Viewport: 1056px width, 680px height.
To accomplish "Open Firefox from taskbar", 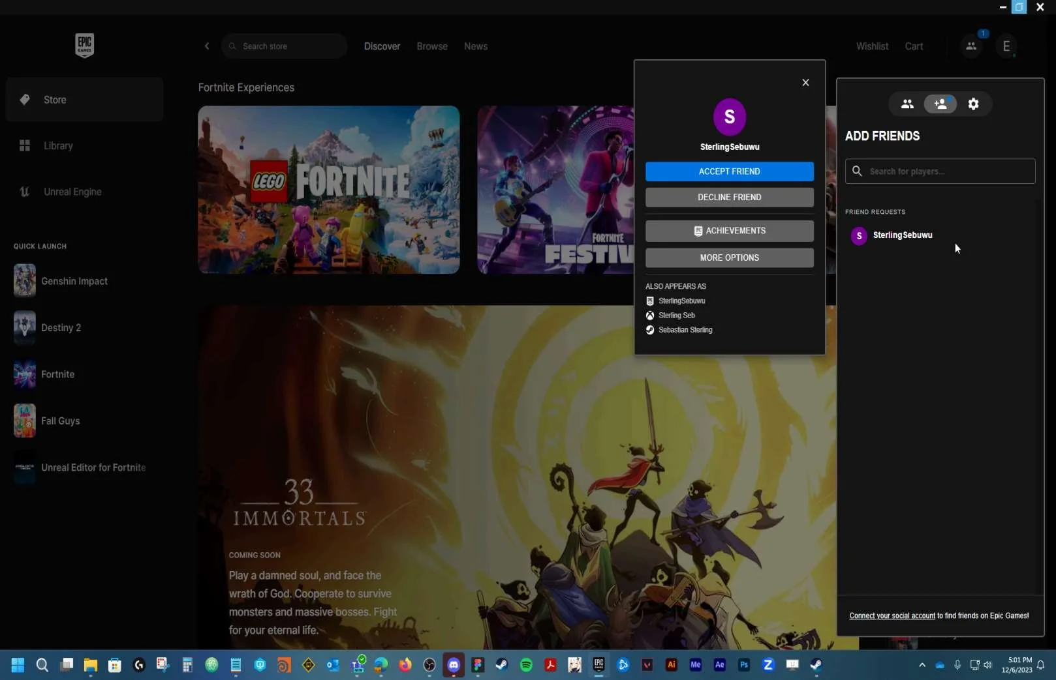I will click(405, 665).
